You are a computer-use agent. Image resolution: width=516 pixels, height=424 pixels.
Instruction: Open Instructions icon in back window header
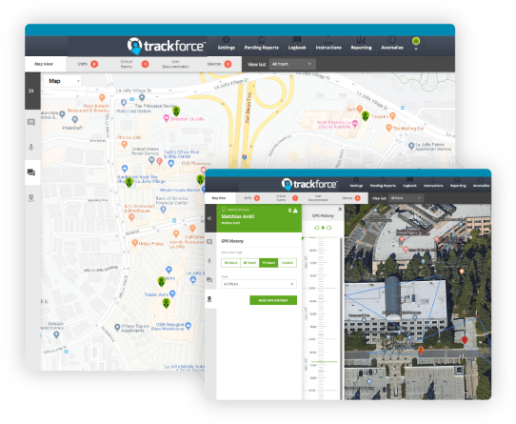tap(328, 44)
